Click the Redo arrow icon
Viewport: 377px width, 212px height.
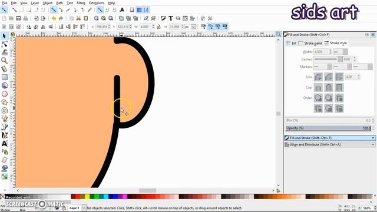[61, 18]
